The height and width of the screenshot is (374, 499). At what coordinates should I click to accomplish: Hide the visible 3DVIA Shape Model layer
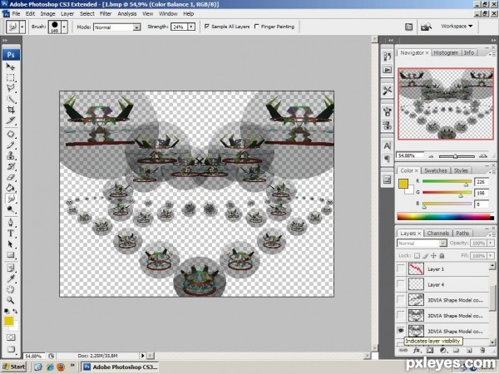pos(401,331)
